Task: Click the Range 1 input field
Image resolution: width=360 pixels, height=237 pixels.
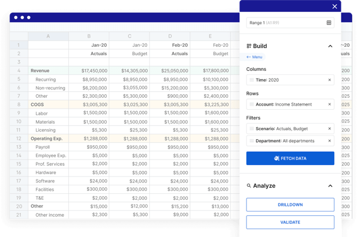Action: (x=290, y=23)
